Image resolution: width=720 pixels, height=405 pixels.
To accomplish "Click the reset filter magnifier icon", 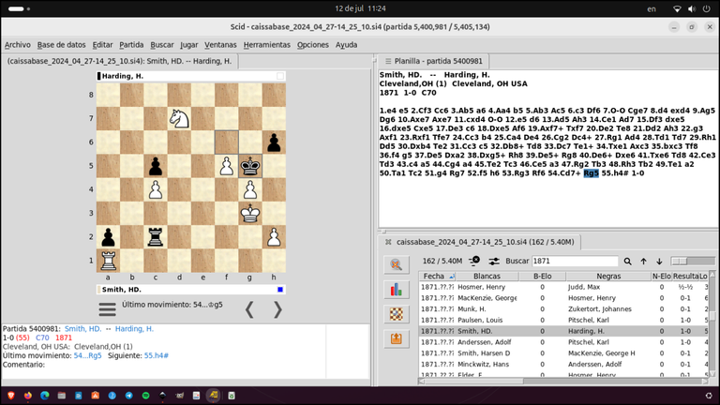I will tap(396, 264).
